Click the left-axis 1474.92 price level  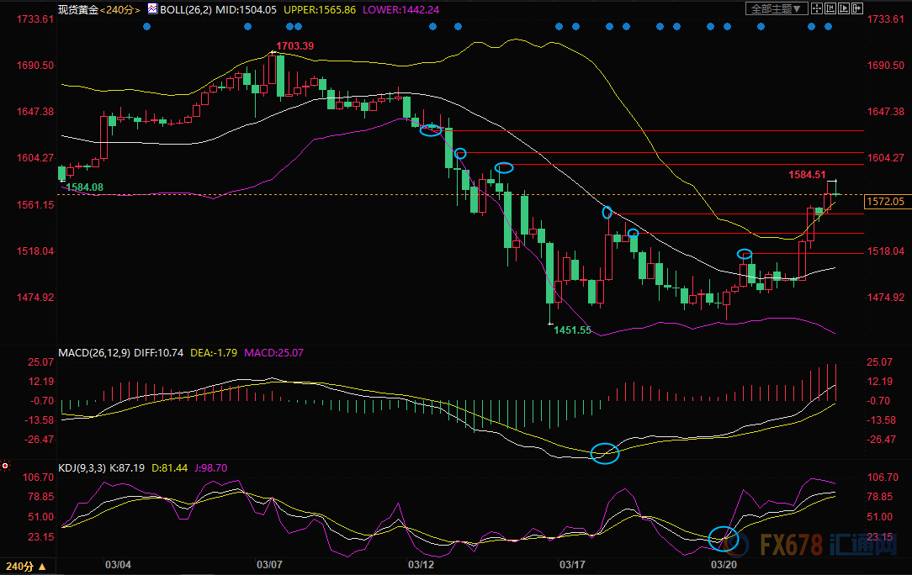[34, 297]
